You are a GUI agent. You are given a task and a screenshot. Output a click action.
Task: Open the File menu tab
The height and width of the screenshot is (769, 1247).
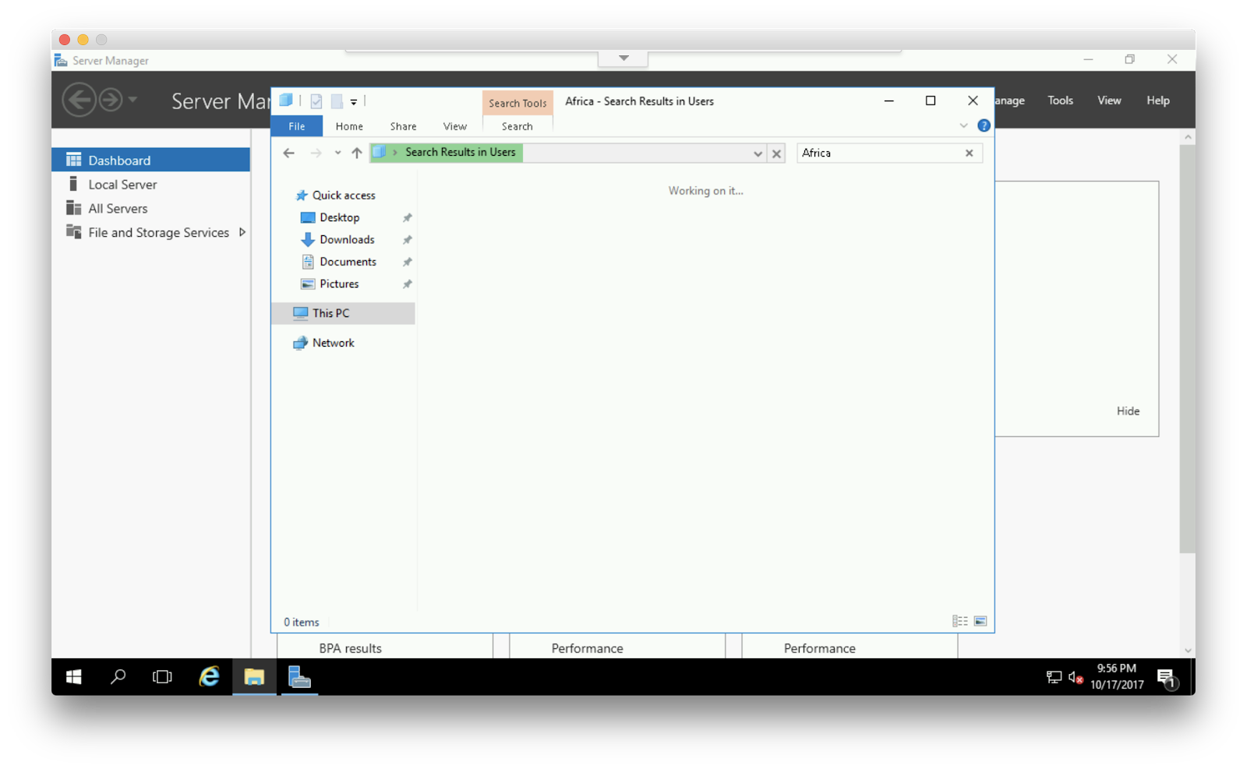tap(296, 126)
